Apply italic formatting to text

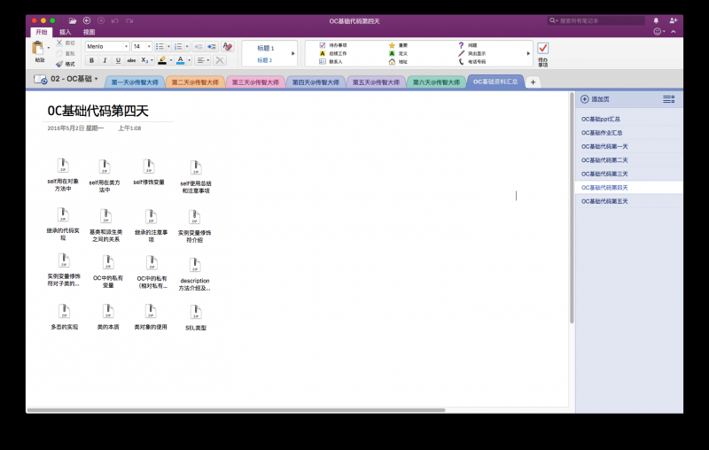(x=105, y=60)
